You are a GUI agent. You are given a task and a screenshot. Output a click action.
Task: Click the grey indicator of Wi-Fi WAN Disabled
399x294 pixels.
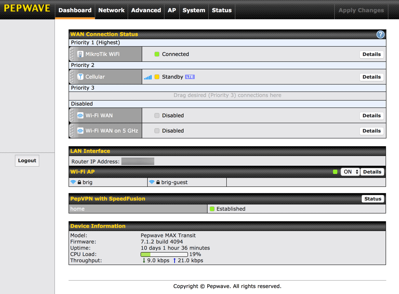(x=157, y=115)
